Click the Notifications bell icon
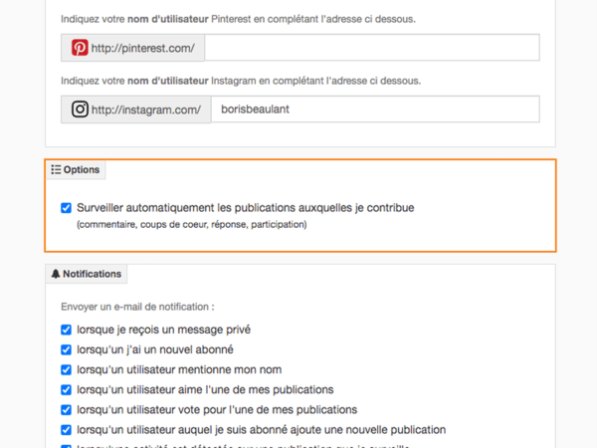This screenshot has height=448, width=597. 56,274
